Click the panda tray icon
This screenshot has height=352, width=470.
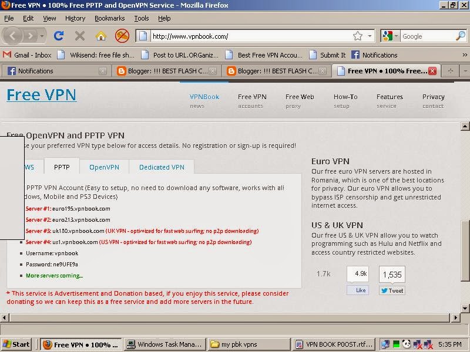pos(406,344)
